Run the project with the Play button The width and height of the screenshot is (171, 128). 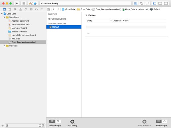(x=17, y=3)
